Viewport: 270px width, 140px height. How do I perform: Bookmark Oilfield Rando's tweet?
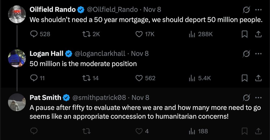click(245, 34)
